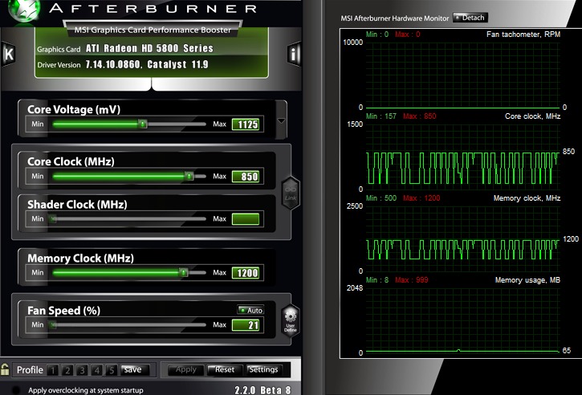Expand the Core Voltage dropdown arrow
This screenshot has width=582, height=395.
click(281, 120)
